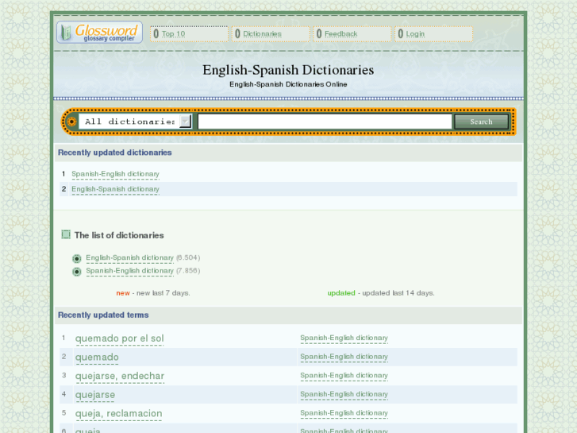Screen dimensions: 577x433
Task: Click the Glossword glossary compiler logo
Action: [x=99, y=33]
